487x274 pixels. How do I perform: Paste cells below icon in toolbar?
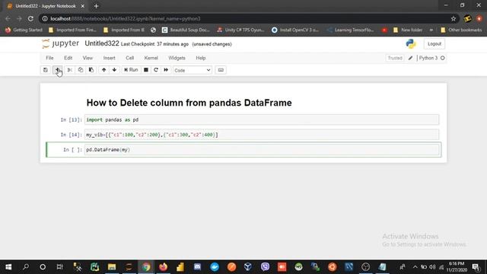click(x=91, y=70)
